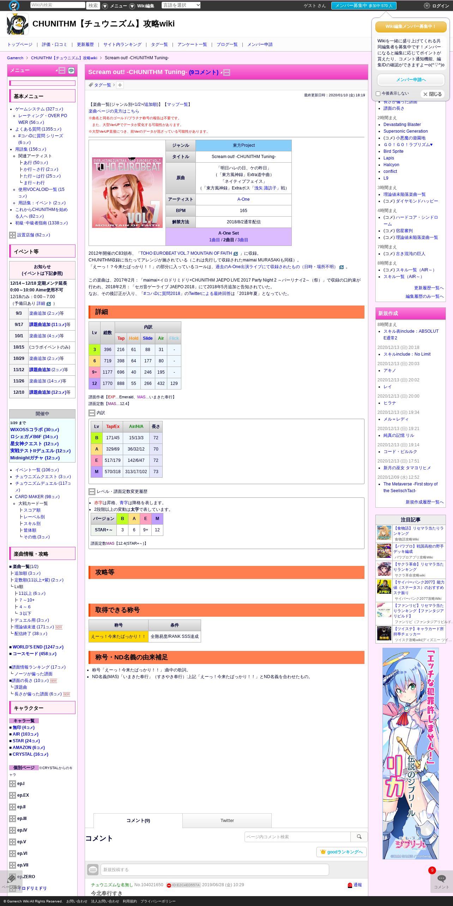Collapse the メニュー panel with its minus icon

[x=62, y=71]
